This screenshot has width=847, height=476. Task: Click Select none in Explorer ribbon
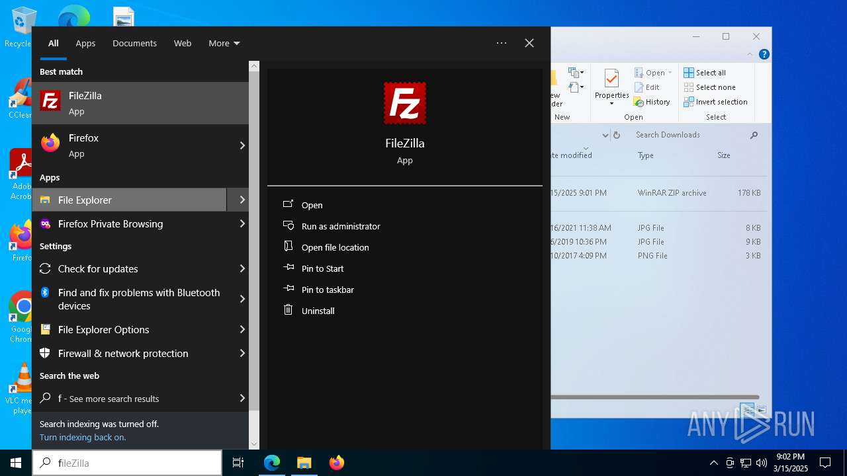[709, 87]
